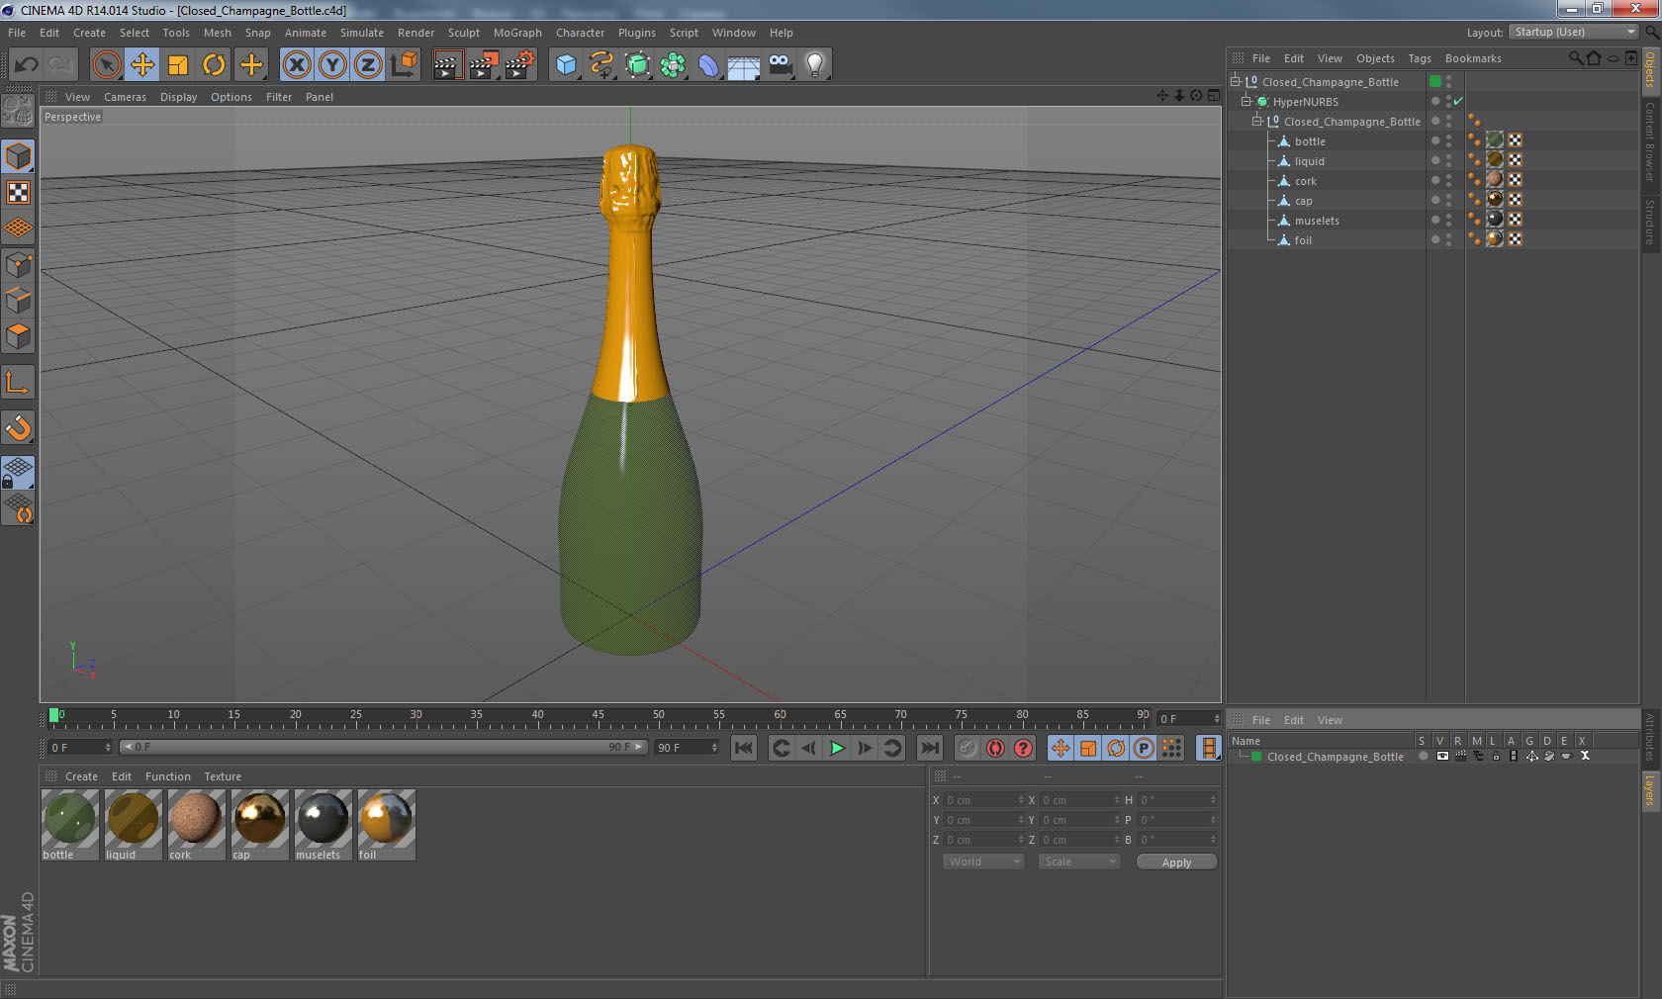Activate the Scale tool
Image resolution: width=1662 pixels, height=999 pixels.
pos(178,65)
